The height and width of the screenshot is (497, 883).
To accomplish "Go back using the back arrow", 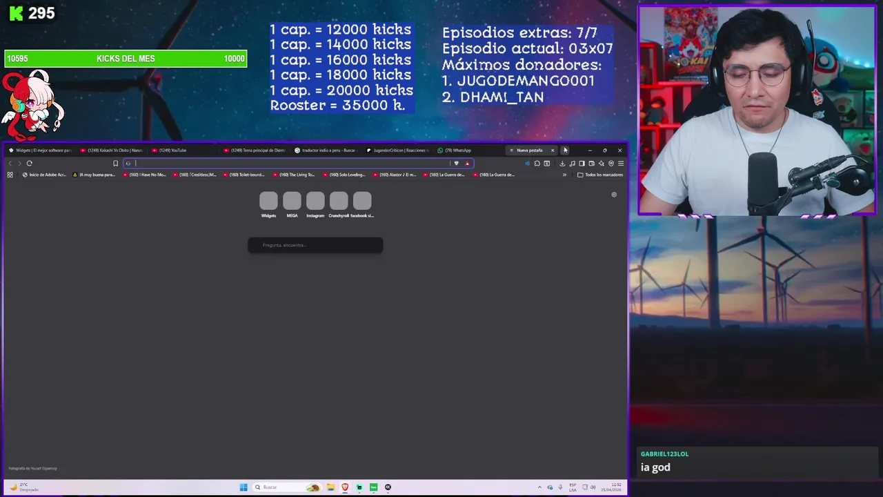I will [10, 164].
